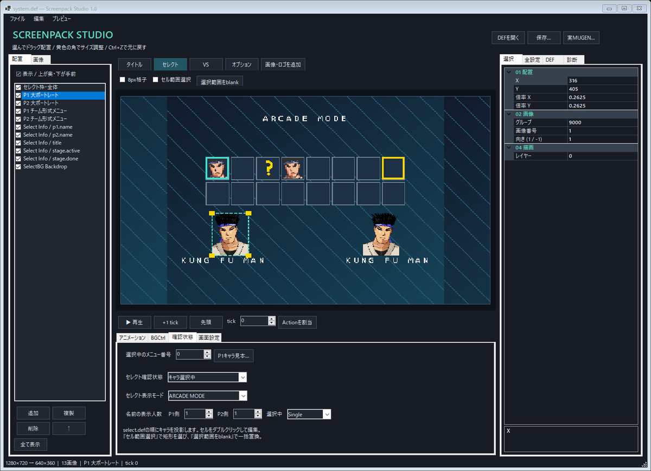Click the 複製 button
The height and width of the screenshot is (471, 651).
pyautogui.click(x=69, y=413)
